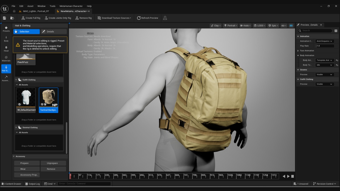Select the Hair & Clothing sidebar section
Screen dimensions: 340x191
[x=6, y=69]
